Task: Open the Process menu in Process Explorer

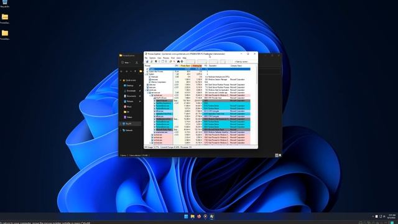Action: tap(166, 58)
